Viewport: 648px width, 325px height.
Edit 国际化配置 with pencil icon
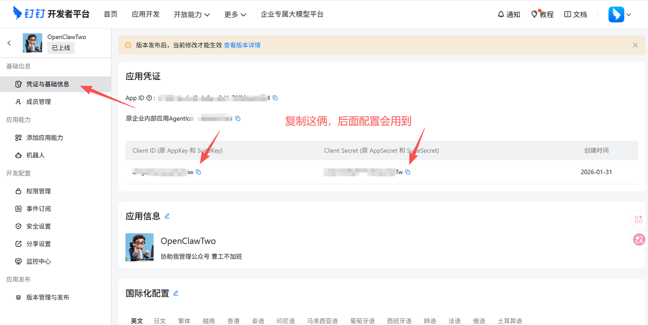click(176, 293)
